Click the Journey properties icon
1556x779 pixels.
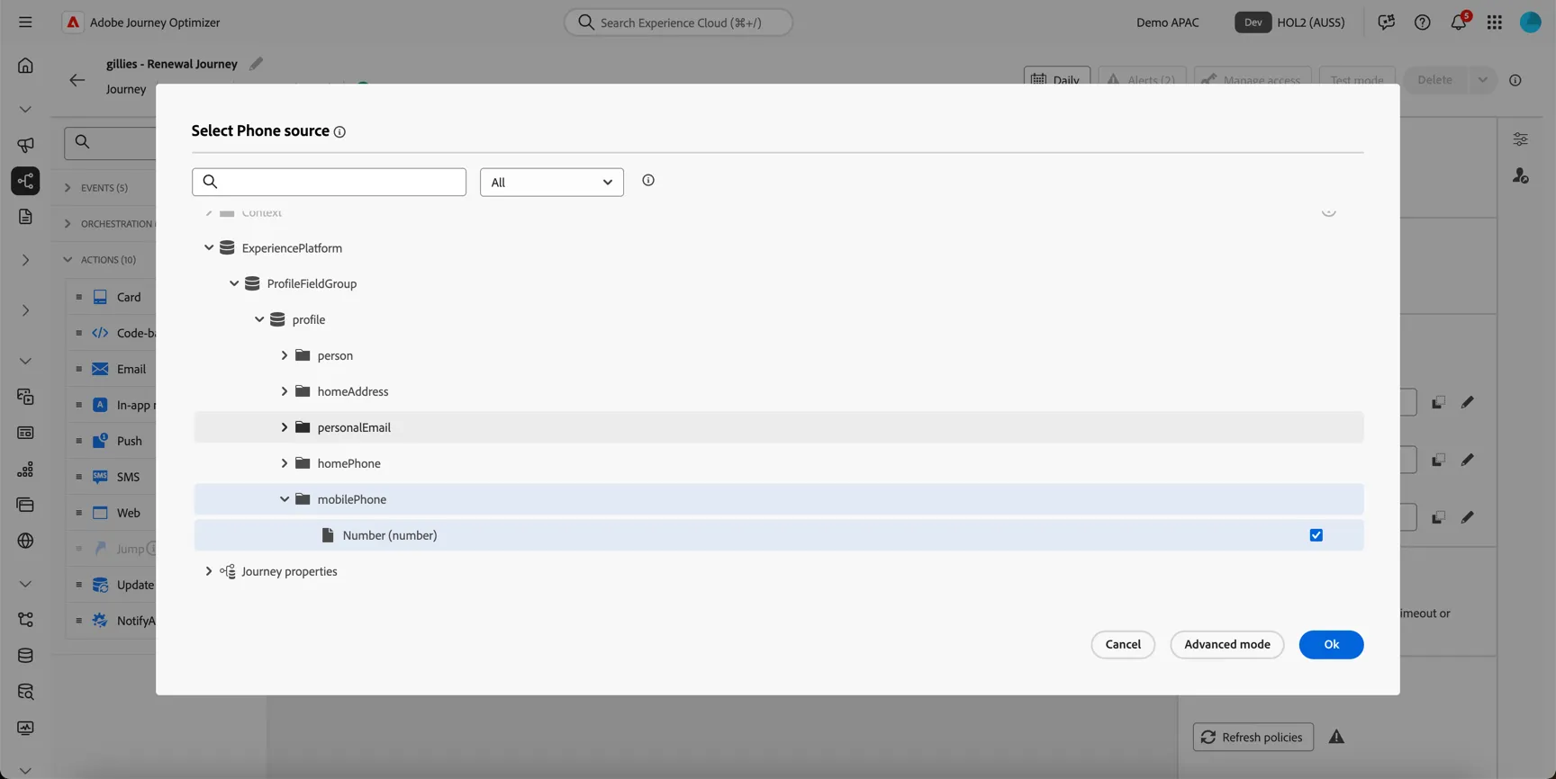(227, 571)
